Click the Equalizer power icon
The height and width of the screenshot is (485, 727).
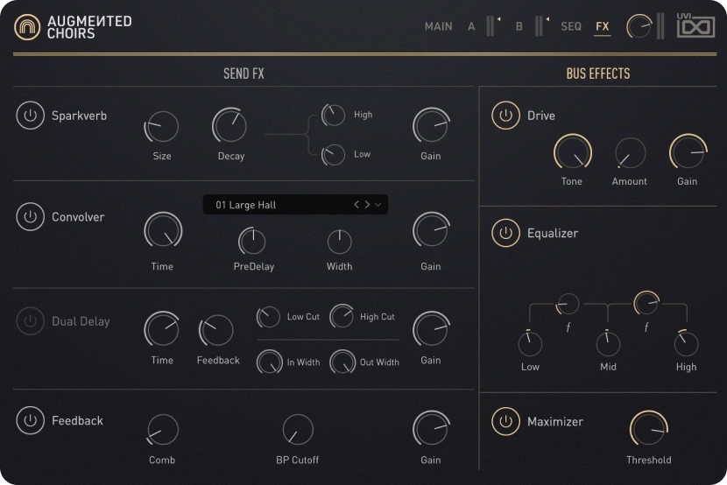pyautogui.click(x=505, y=234)
